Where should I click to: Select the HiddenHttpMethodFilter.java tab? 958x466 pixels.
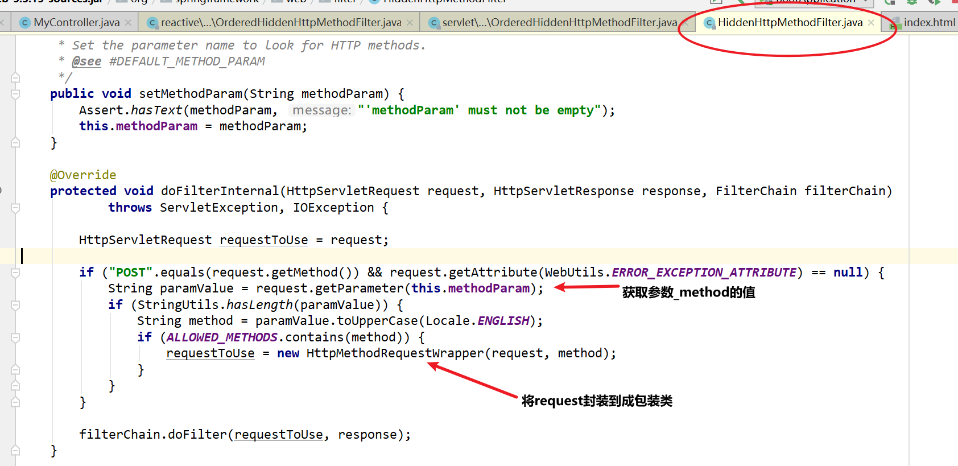[x=790, y=23]
